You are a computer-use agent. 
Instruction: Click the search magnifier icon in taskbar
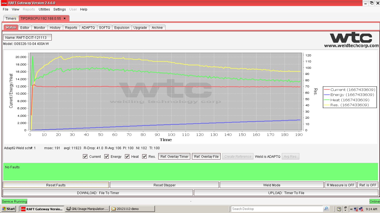coord(326,209)
